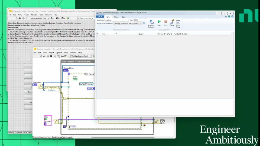This screenshot has height=146, width=260.
Task: Switch to the View tab
Action: (116, 17)
